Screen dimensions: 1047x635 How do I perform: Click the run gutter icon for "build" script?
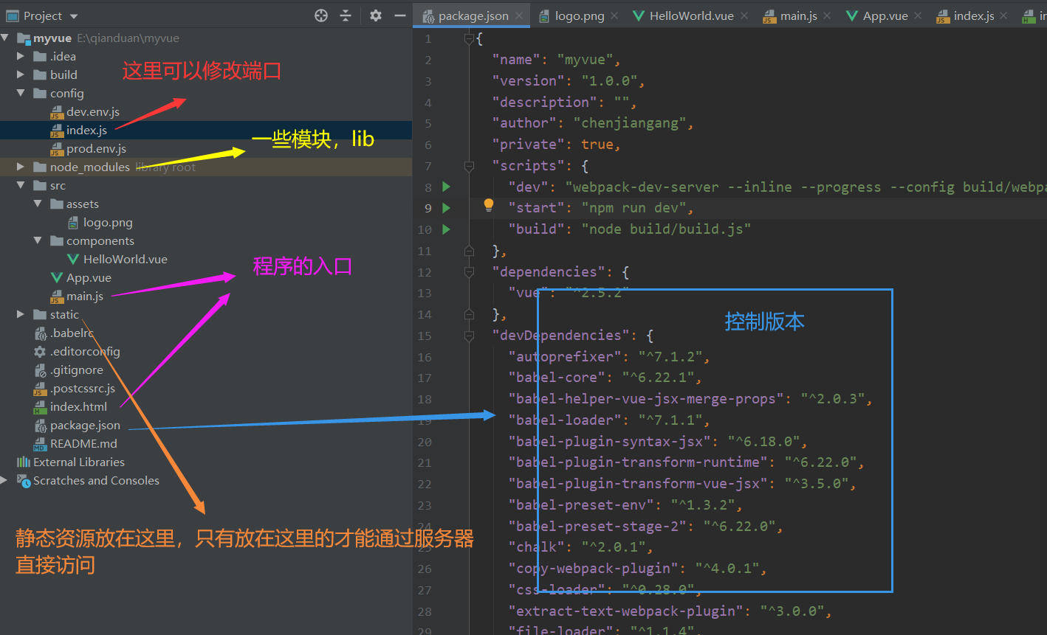pos(446,229)
